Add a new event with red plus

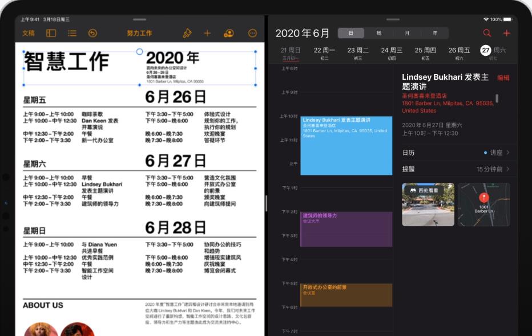coord(506,33)
